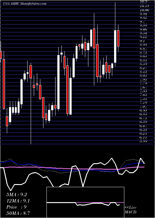Click the 5.99 price axis label
Image resolution: width=155 pixels, height=218 pixels.
[x=143, y=141]
